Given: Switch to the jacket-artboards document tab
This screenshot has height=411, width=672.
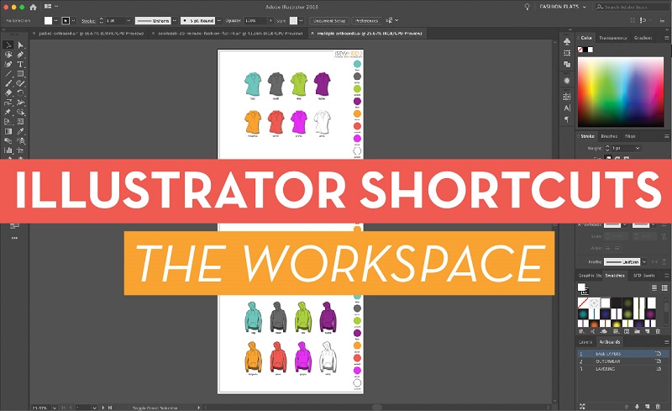Looking at the screenshot, I should [x=92, y=33].
